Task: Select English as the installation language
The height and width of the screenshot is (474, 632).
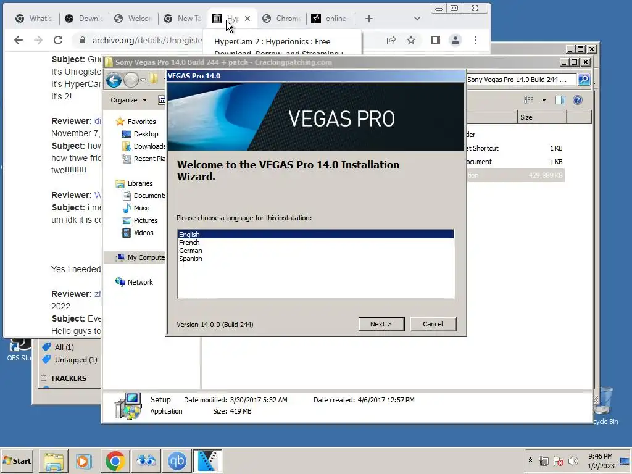Action: tap(315, 234)
